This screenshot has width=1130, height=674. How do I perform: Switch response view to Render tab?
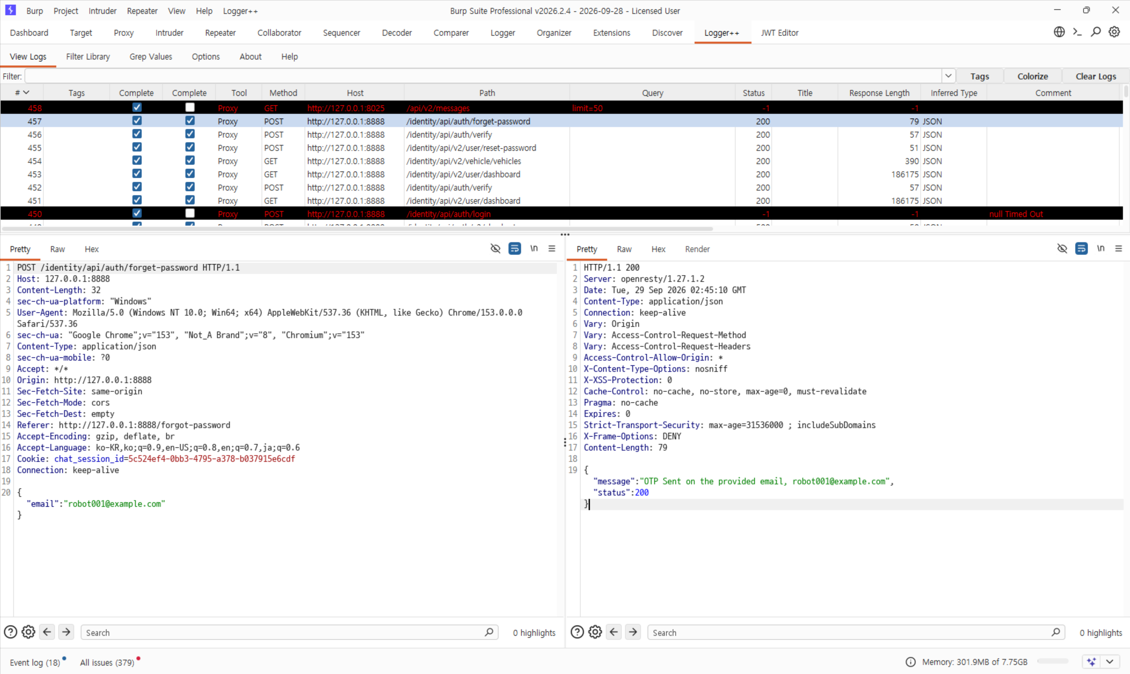coord(697,249)
